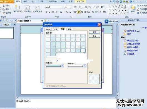Image resolution: width=147 pixels, height=109 pixels.
Task: Click Shape Fill (形状填充)
Action: tap(142, 6)
